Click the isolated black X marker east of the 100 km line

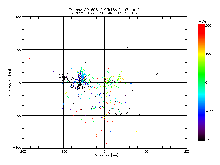(157, 74)
